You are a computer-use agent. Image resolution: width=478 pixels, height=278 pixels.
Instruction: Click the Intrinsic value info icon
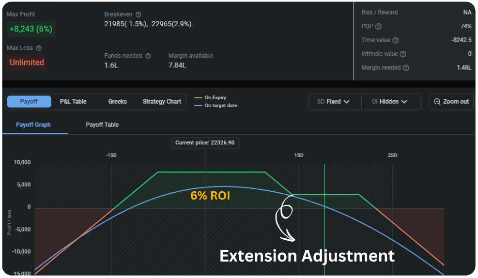point(403,54)
